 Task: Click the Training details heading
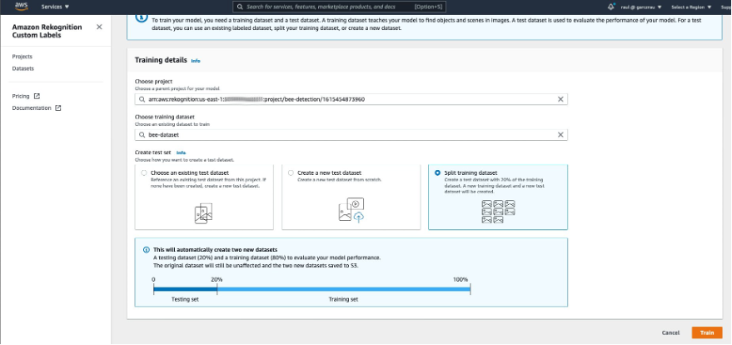161,60
